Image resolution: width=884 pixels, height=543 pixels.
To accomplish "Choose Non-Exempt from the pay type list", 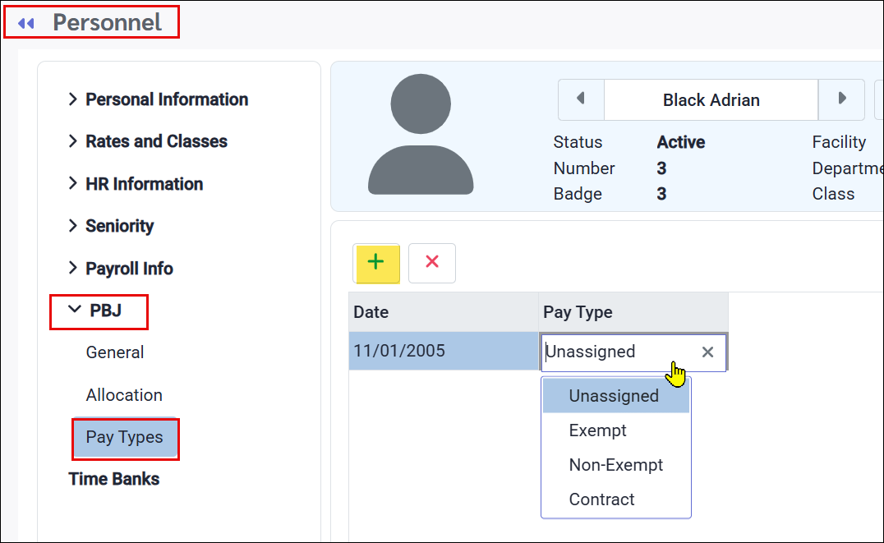I will click(x=615, y=465).
